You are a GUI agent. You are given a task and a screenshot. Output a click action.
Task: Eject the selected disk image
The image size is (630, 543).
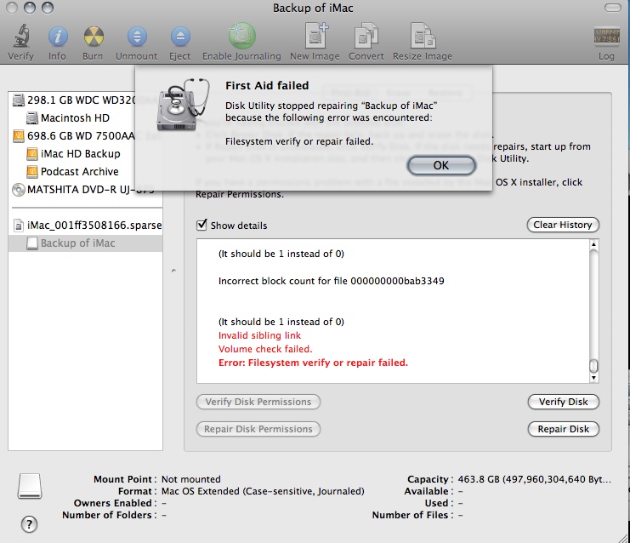point(179,37)
